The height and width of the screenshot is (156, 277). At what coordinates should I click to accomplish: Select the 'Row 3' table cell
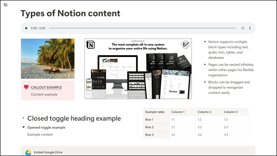pyautogui.click(x=156, y=135)
